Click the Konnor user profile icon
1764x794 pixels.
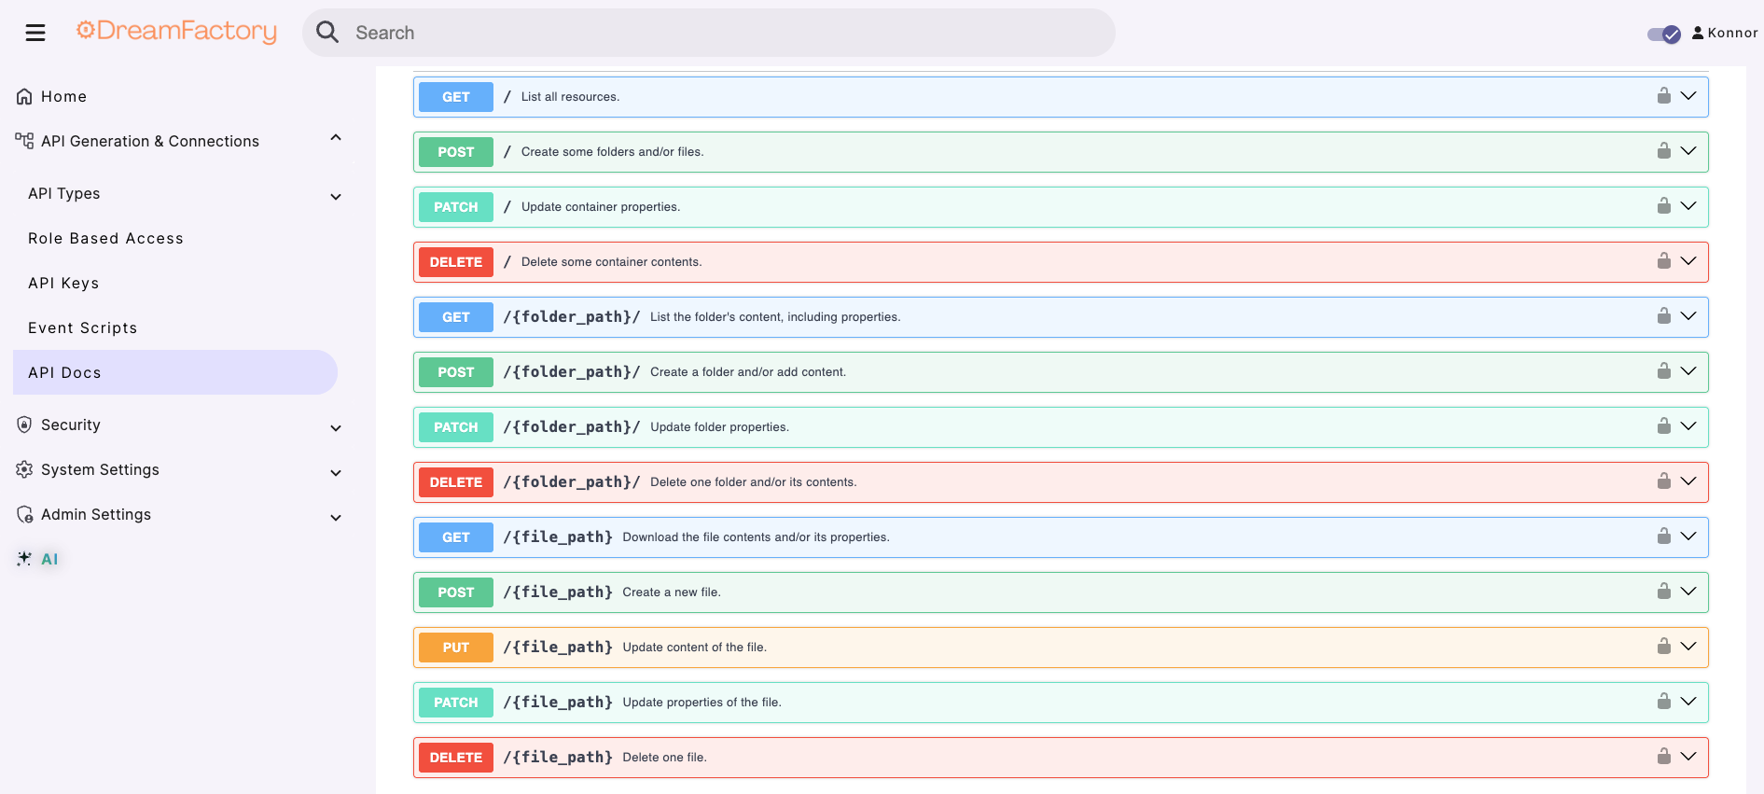coord(1698,33)
